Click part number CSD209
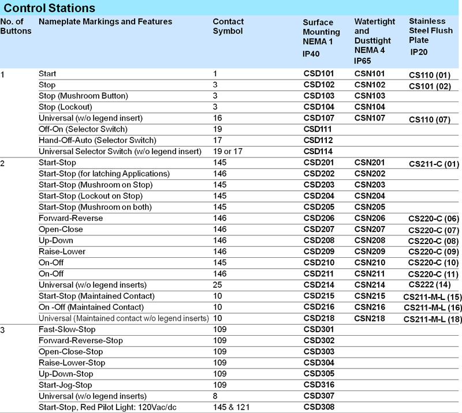Screen dimensions: 462x413 click(x=319, y=251)
